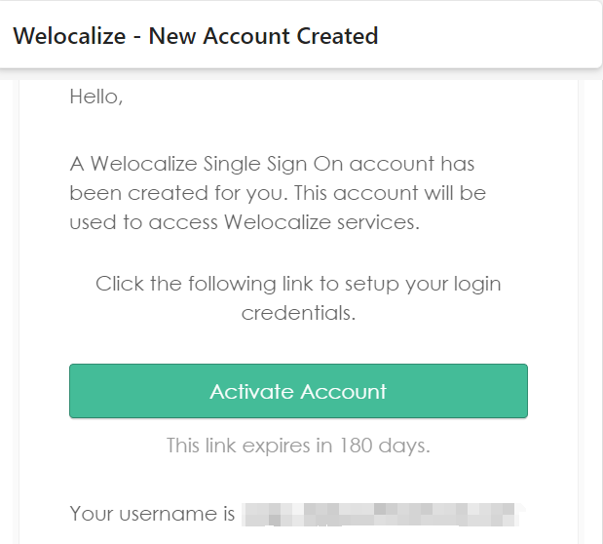Click the word "Welocalize" in the header title

pyautogui.click(x=69, y=37)
